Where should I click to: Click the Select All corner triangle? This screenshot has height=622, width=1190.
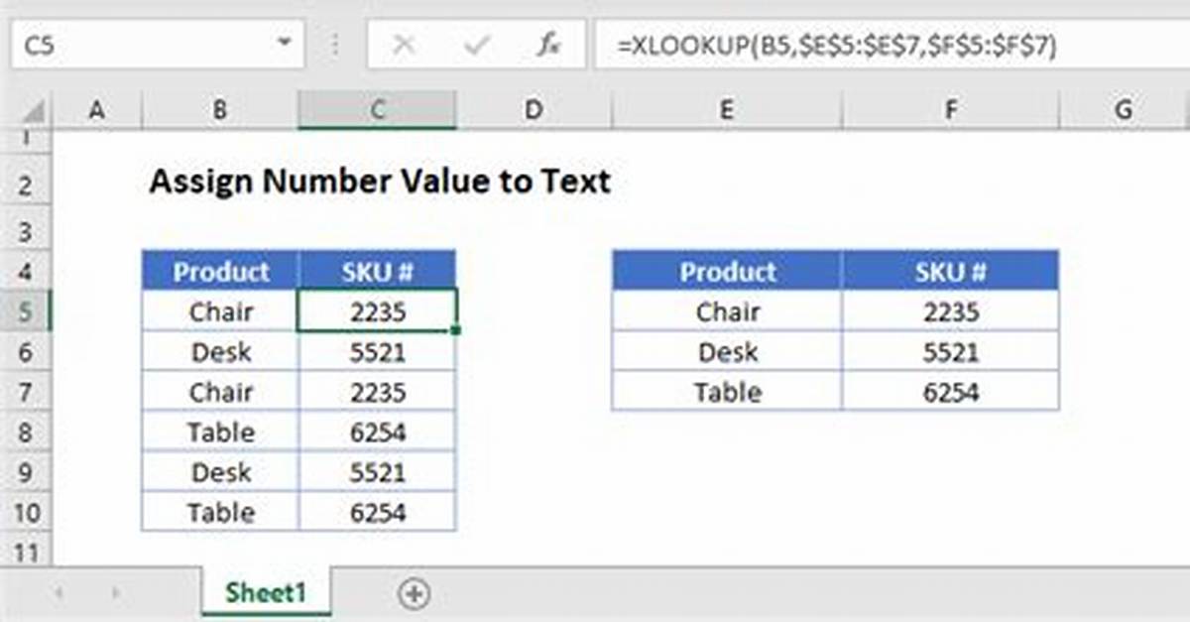point(33,110)
